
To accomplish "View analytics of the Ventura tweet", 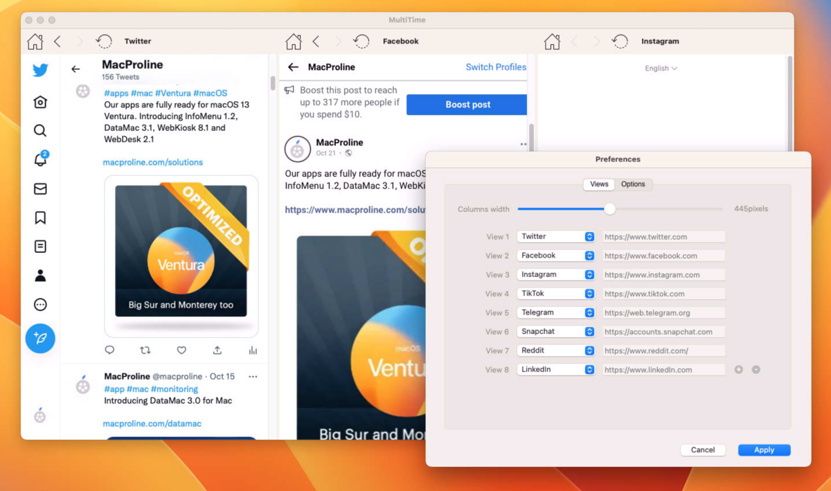I will point(253,350).
